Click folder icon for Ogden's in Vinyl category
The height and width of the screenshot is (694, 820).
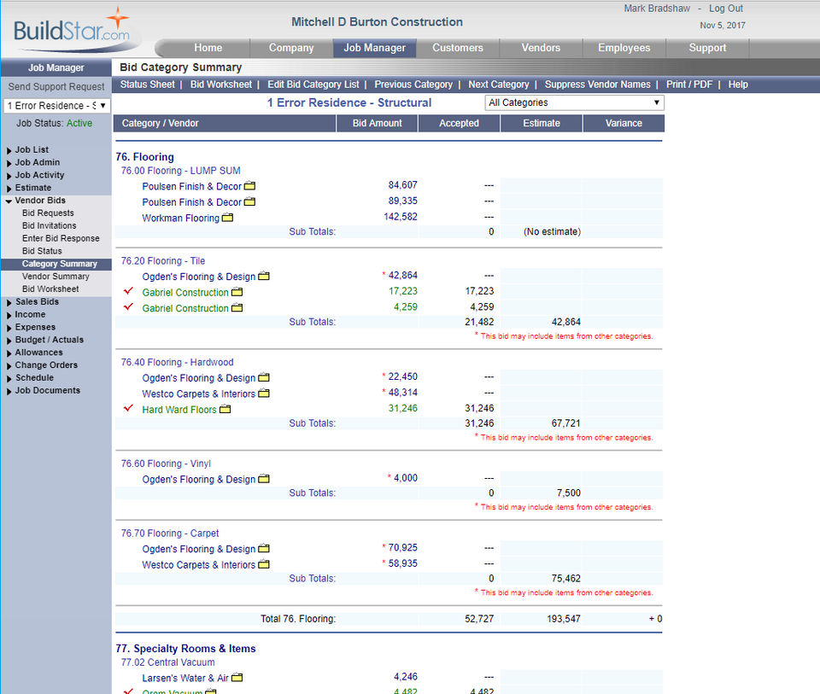point(264,479)
